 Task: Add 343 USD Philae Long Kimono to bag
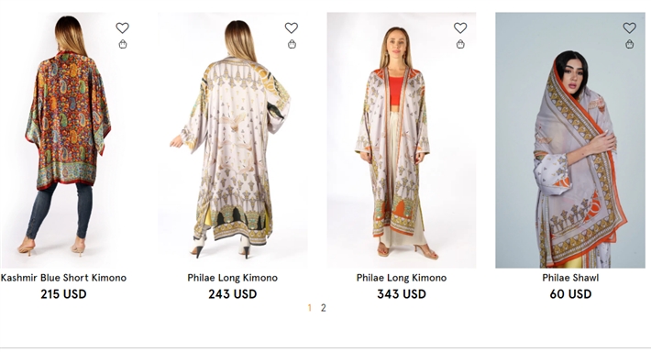[460, 44]
